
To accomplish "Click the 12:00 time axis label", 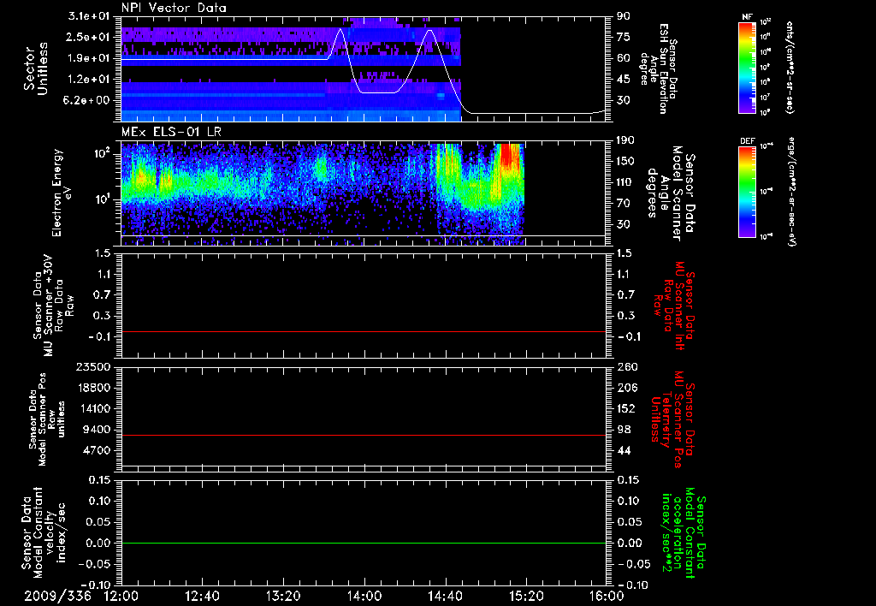I will point(121,597).
